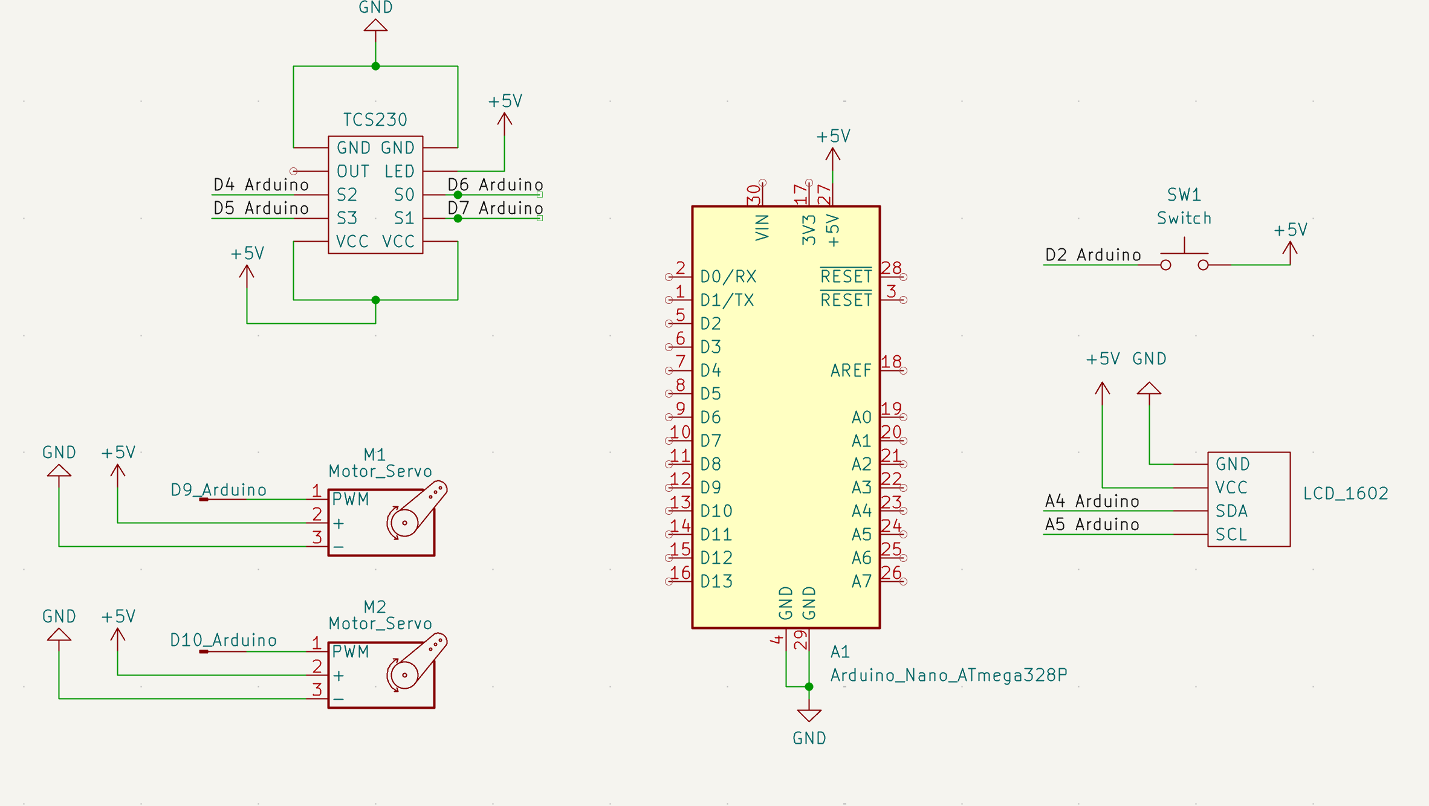Select the D10_Arduino label on M2 PWM
The height and width of the screenshot is (806, 1429).
[224, 640]
